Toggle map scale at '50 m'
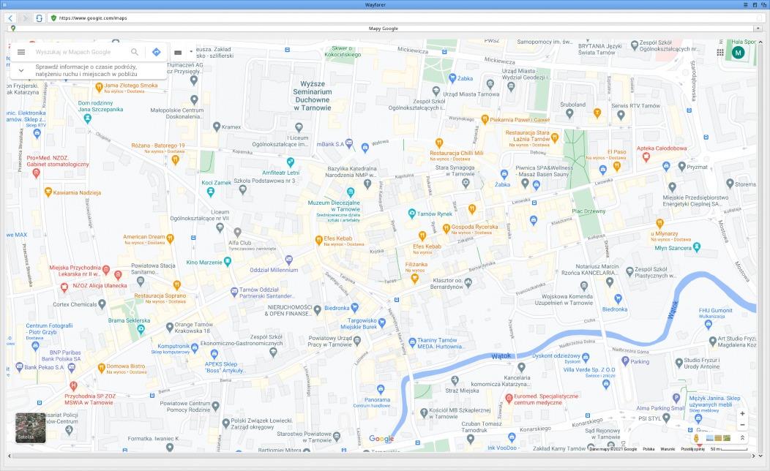Screen dimensions: 770x471 click(x=729, y=449)
